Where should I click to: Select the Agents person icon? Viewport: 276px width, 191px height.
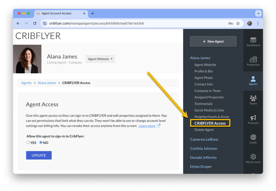pos(253,79)
